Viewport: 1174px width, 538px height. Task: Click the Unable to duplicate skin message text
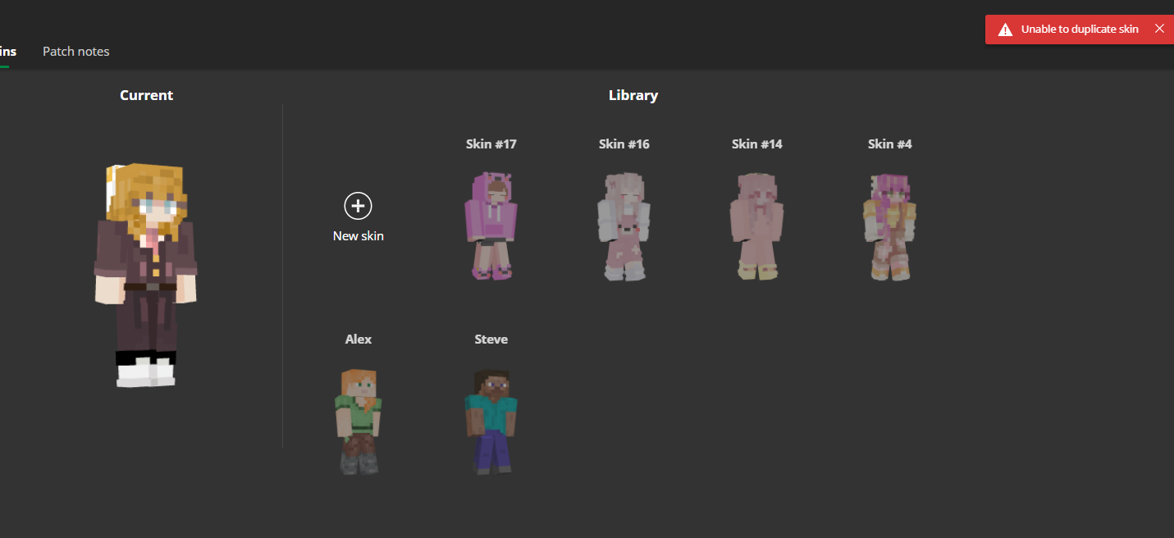[1080, 30]
